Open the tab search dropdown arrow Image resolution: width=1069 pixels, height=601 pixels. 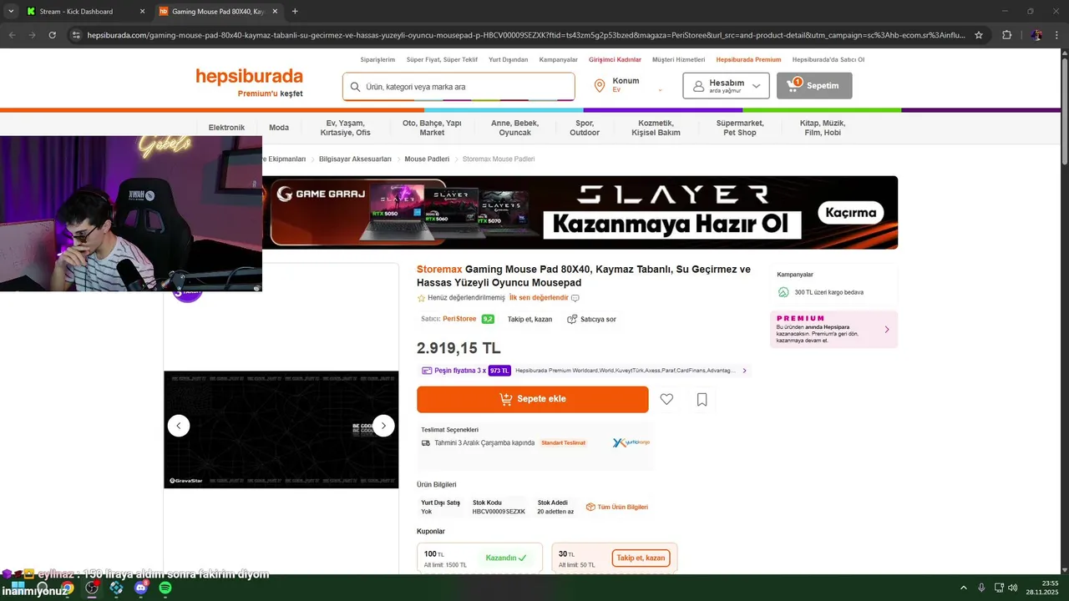point(11,12)
